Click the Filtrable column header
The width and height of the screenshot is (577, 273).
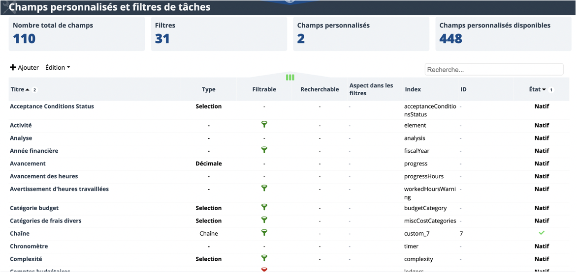tap(264, 89)
